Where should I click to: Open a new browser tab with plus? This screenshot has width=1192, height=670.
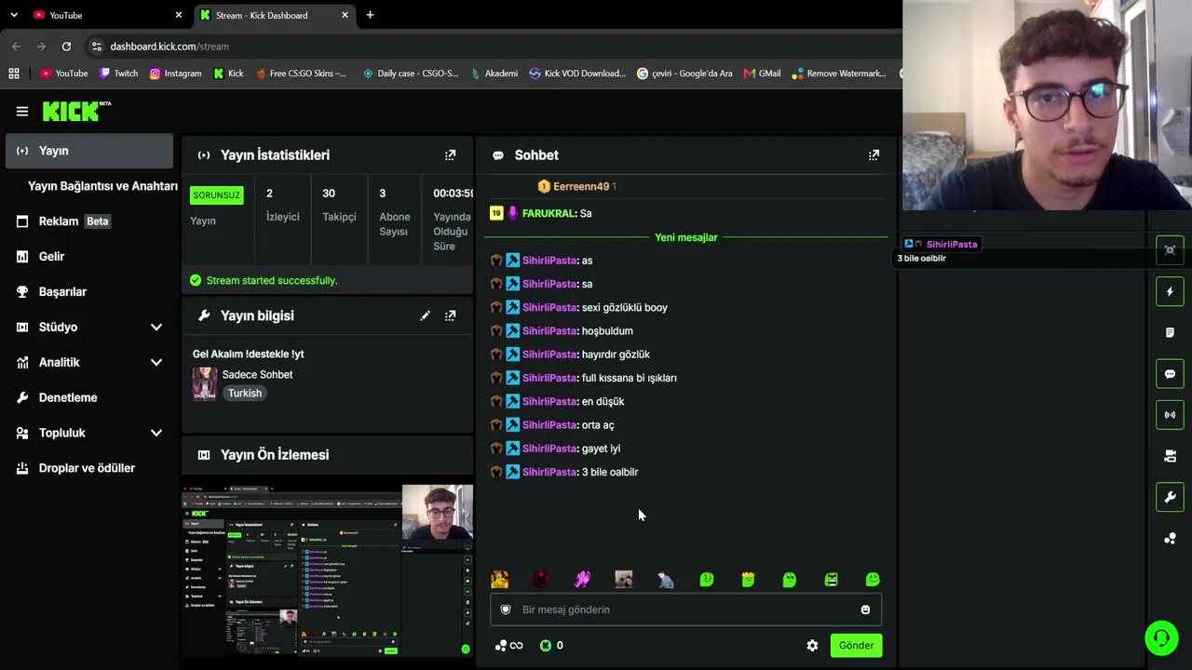370,15
